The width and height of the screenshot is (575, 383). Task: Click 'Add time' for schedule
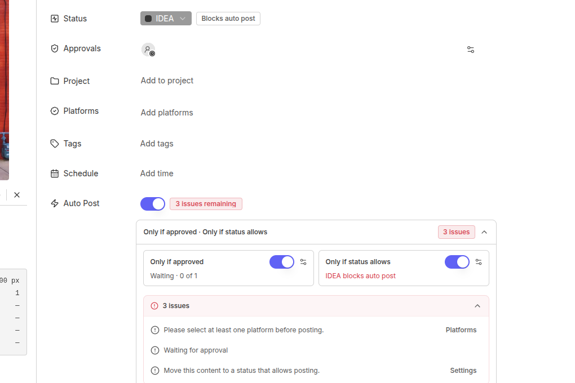[x=157, y=173]
